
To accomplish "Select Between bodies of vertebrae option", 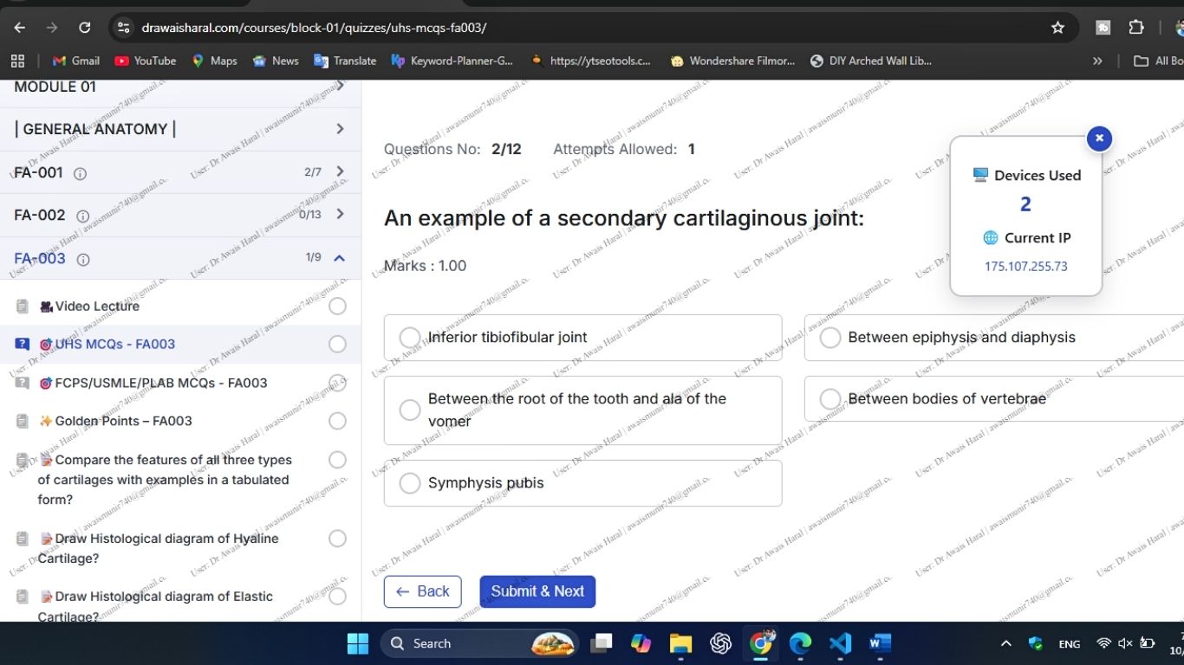I will coord(829,398).
